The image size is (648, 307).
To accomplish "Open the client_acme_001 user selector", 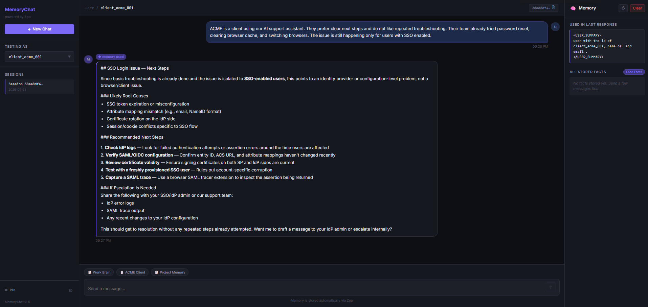I will 39,57.
